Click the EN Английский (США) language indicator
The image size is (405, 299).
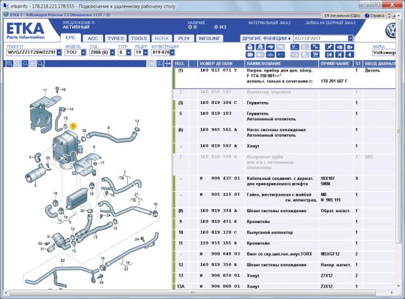tap(342, 15)
